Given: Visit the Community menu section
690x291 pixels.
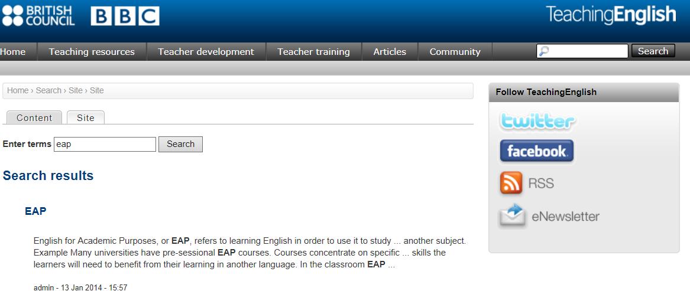Looking at the screenshot, I should pyautogui.click(x=455, y=52).
